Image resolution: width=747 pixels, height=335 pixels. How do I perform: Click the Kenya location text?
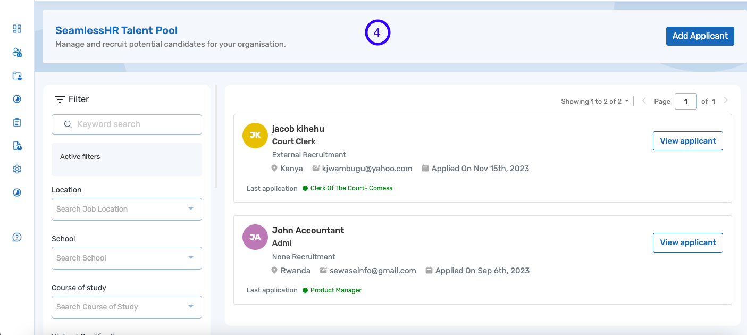tap(292, 169)
